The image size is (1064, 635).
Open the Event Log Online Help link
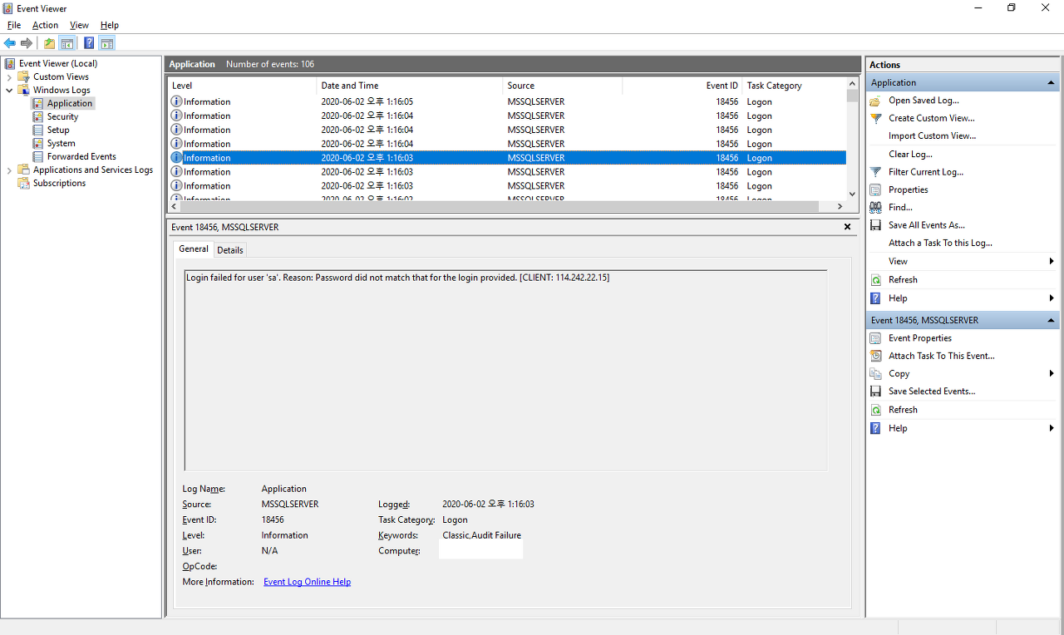point(307,582)
